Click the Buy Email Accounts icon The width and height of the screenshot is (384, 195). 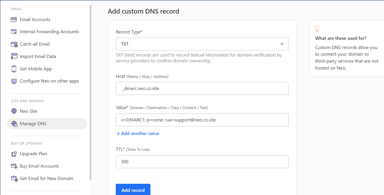point(14,166)
